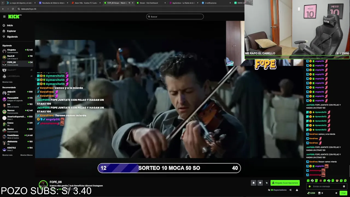
Task: Open the shop icon showing 0
Action: 320,193
